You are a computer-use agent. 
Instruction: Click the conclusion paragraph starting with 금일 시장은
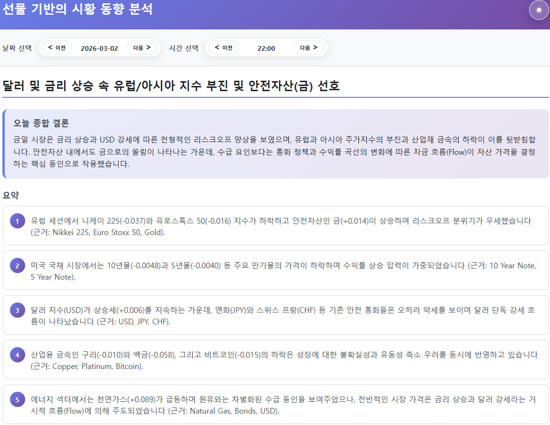[275, 151]
